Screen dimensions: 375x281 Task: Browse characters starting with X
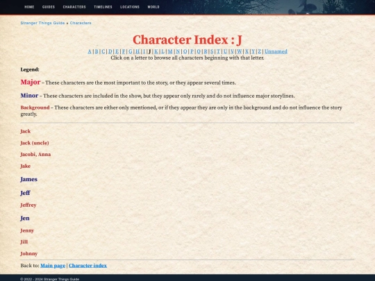[247, 51]
